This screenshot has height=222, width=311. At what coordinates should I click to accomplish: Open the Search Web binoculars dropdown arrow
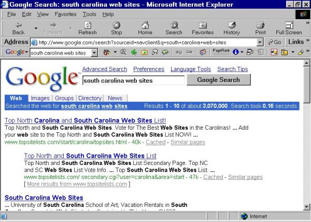pos(115,52)
